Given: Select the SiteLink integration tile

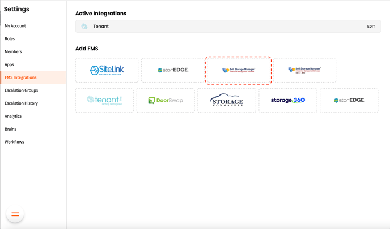Looking at the screenshot, I should (x=107, y=70).
